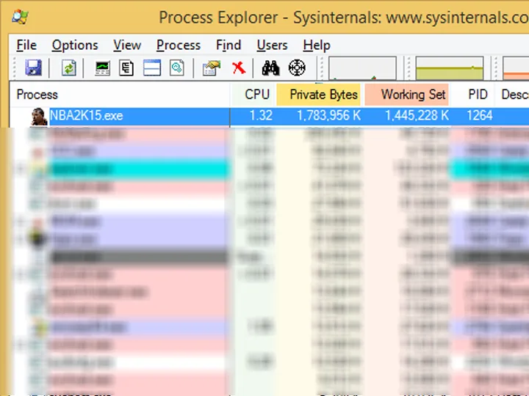The width and height of the screenshot is (529, 396).
Task: Open the process Properties toolbar icon
Action: (x=212, y=68)
